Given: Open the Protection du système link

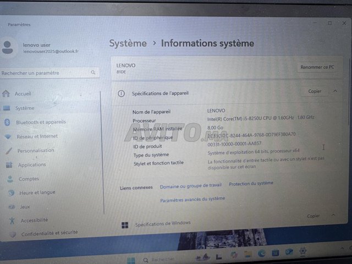Looking at the screenshot, I should [251, 184].
